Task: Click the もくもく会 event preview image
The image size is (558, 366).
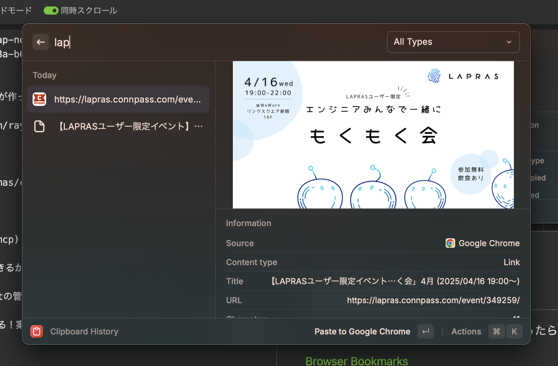Action: pyautogui.click(x=373, y=135)
